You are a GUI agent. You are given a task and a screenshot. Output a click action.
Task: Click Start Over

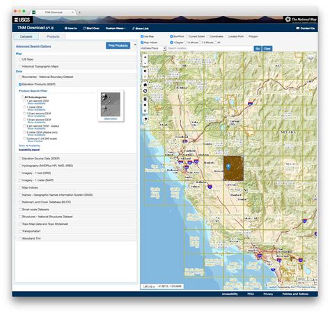tap(91, 29)
